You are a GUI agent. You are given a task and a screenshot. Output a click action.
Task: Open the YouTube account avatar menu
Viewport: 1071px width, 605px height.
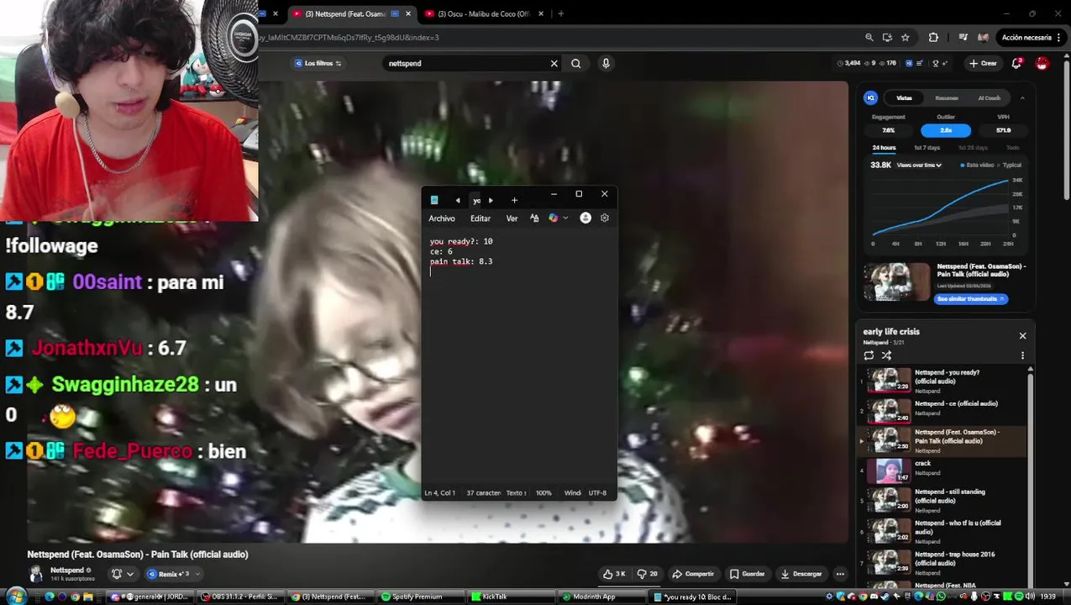[x=1042, y=63]
